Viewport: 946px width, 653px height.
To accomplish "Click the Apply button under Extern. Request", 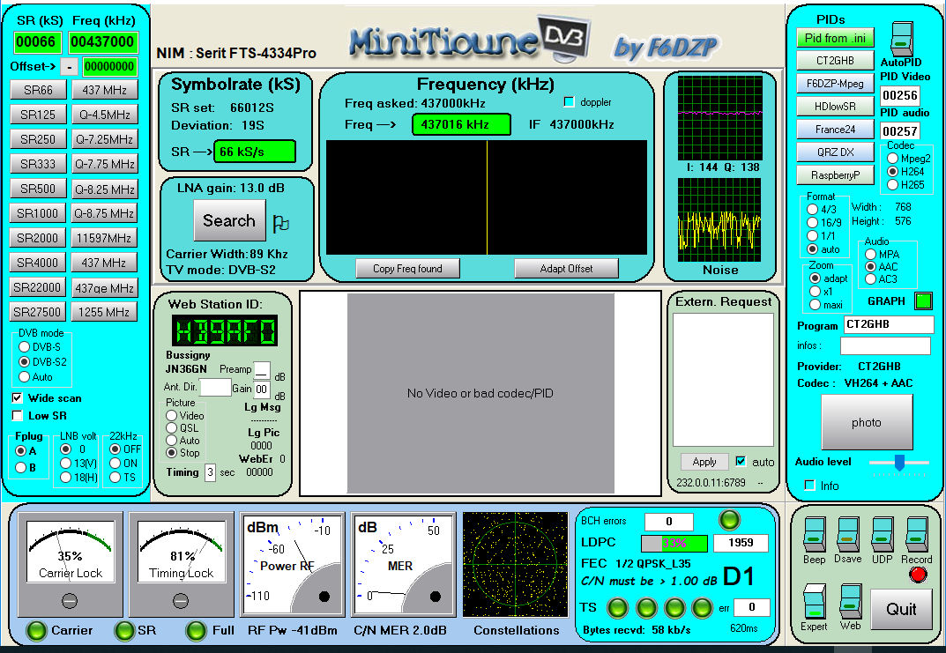I will 704,462.
